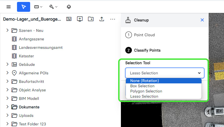Screen dimensions: 224x127
Task: Choose None (Rotation) from the list
Action: click(x=144, y=81)
